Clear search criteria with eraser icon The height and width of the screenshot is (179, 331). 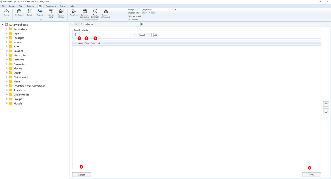[x=156, y=35]
